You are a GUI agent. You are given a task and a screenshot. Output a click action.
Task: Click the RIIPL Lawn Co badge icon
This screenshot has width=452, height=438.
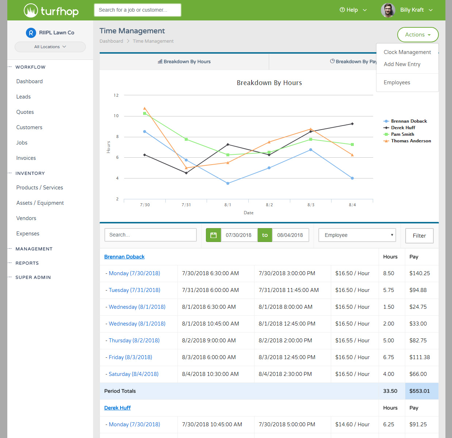(x=31, y=33)
